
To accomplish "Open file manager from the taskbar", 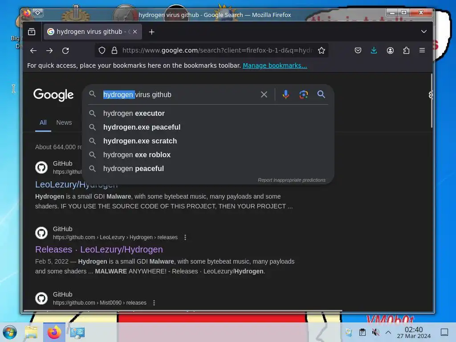I will tap(31, 332).
